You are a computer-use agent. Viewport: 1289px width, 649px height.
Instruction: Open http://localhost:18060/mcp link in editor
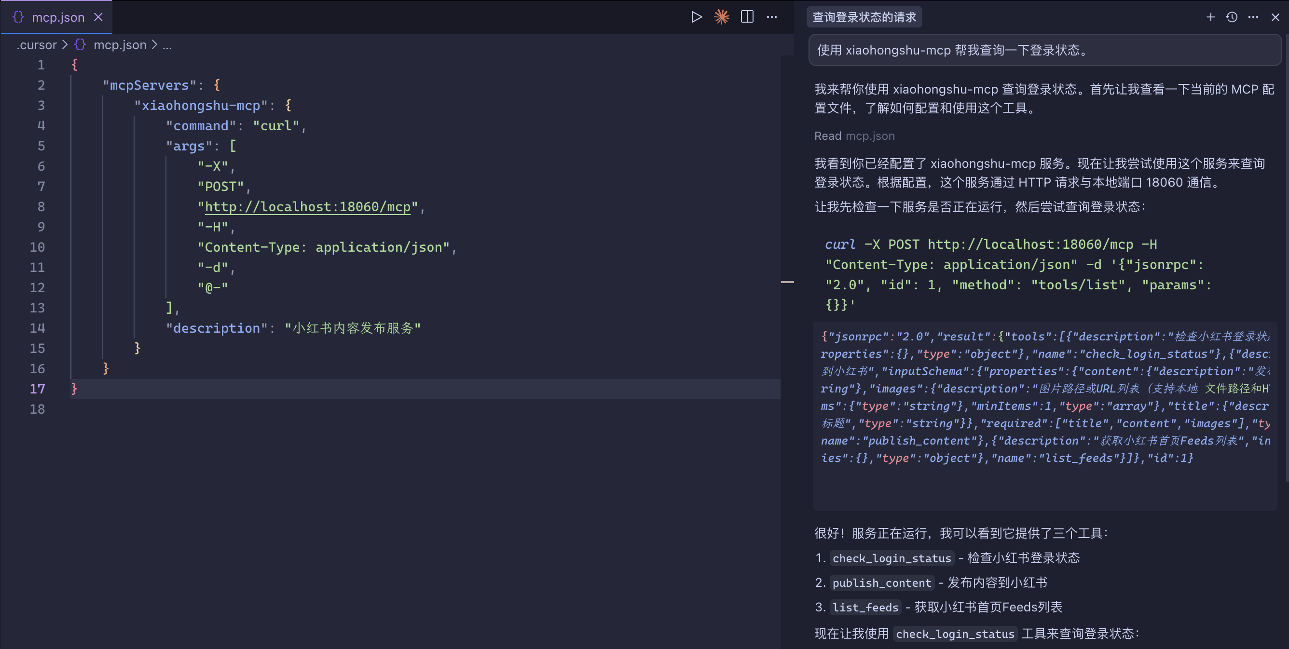click(x=308, y=206)
